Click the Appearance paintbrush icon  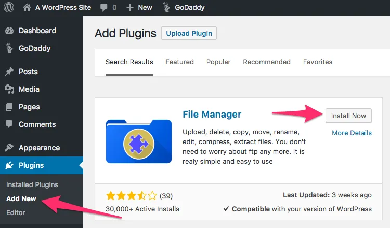point(9,148)
